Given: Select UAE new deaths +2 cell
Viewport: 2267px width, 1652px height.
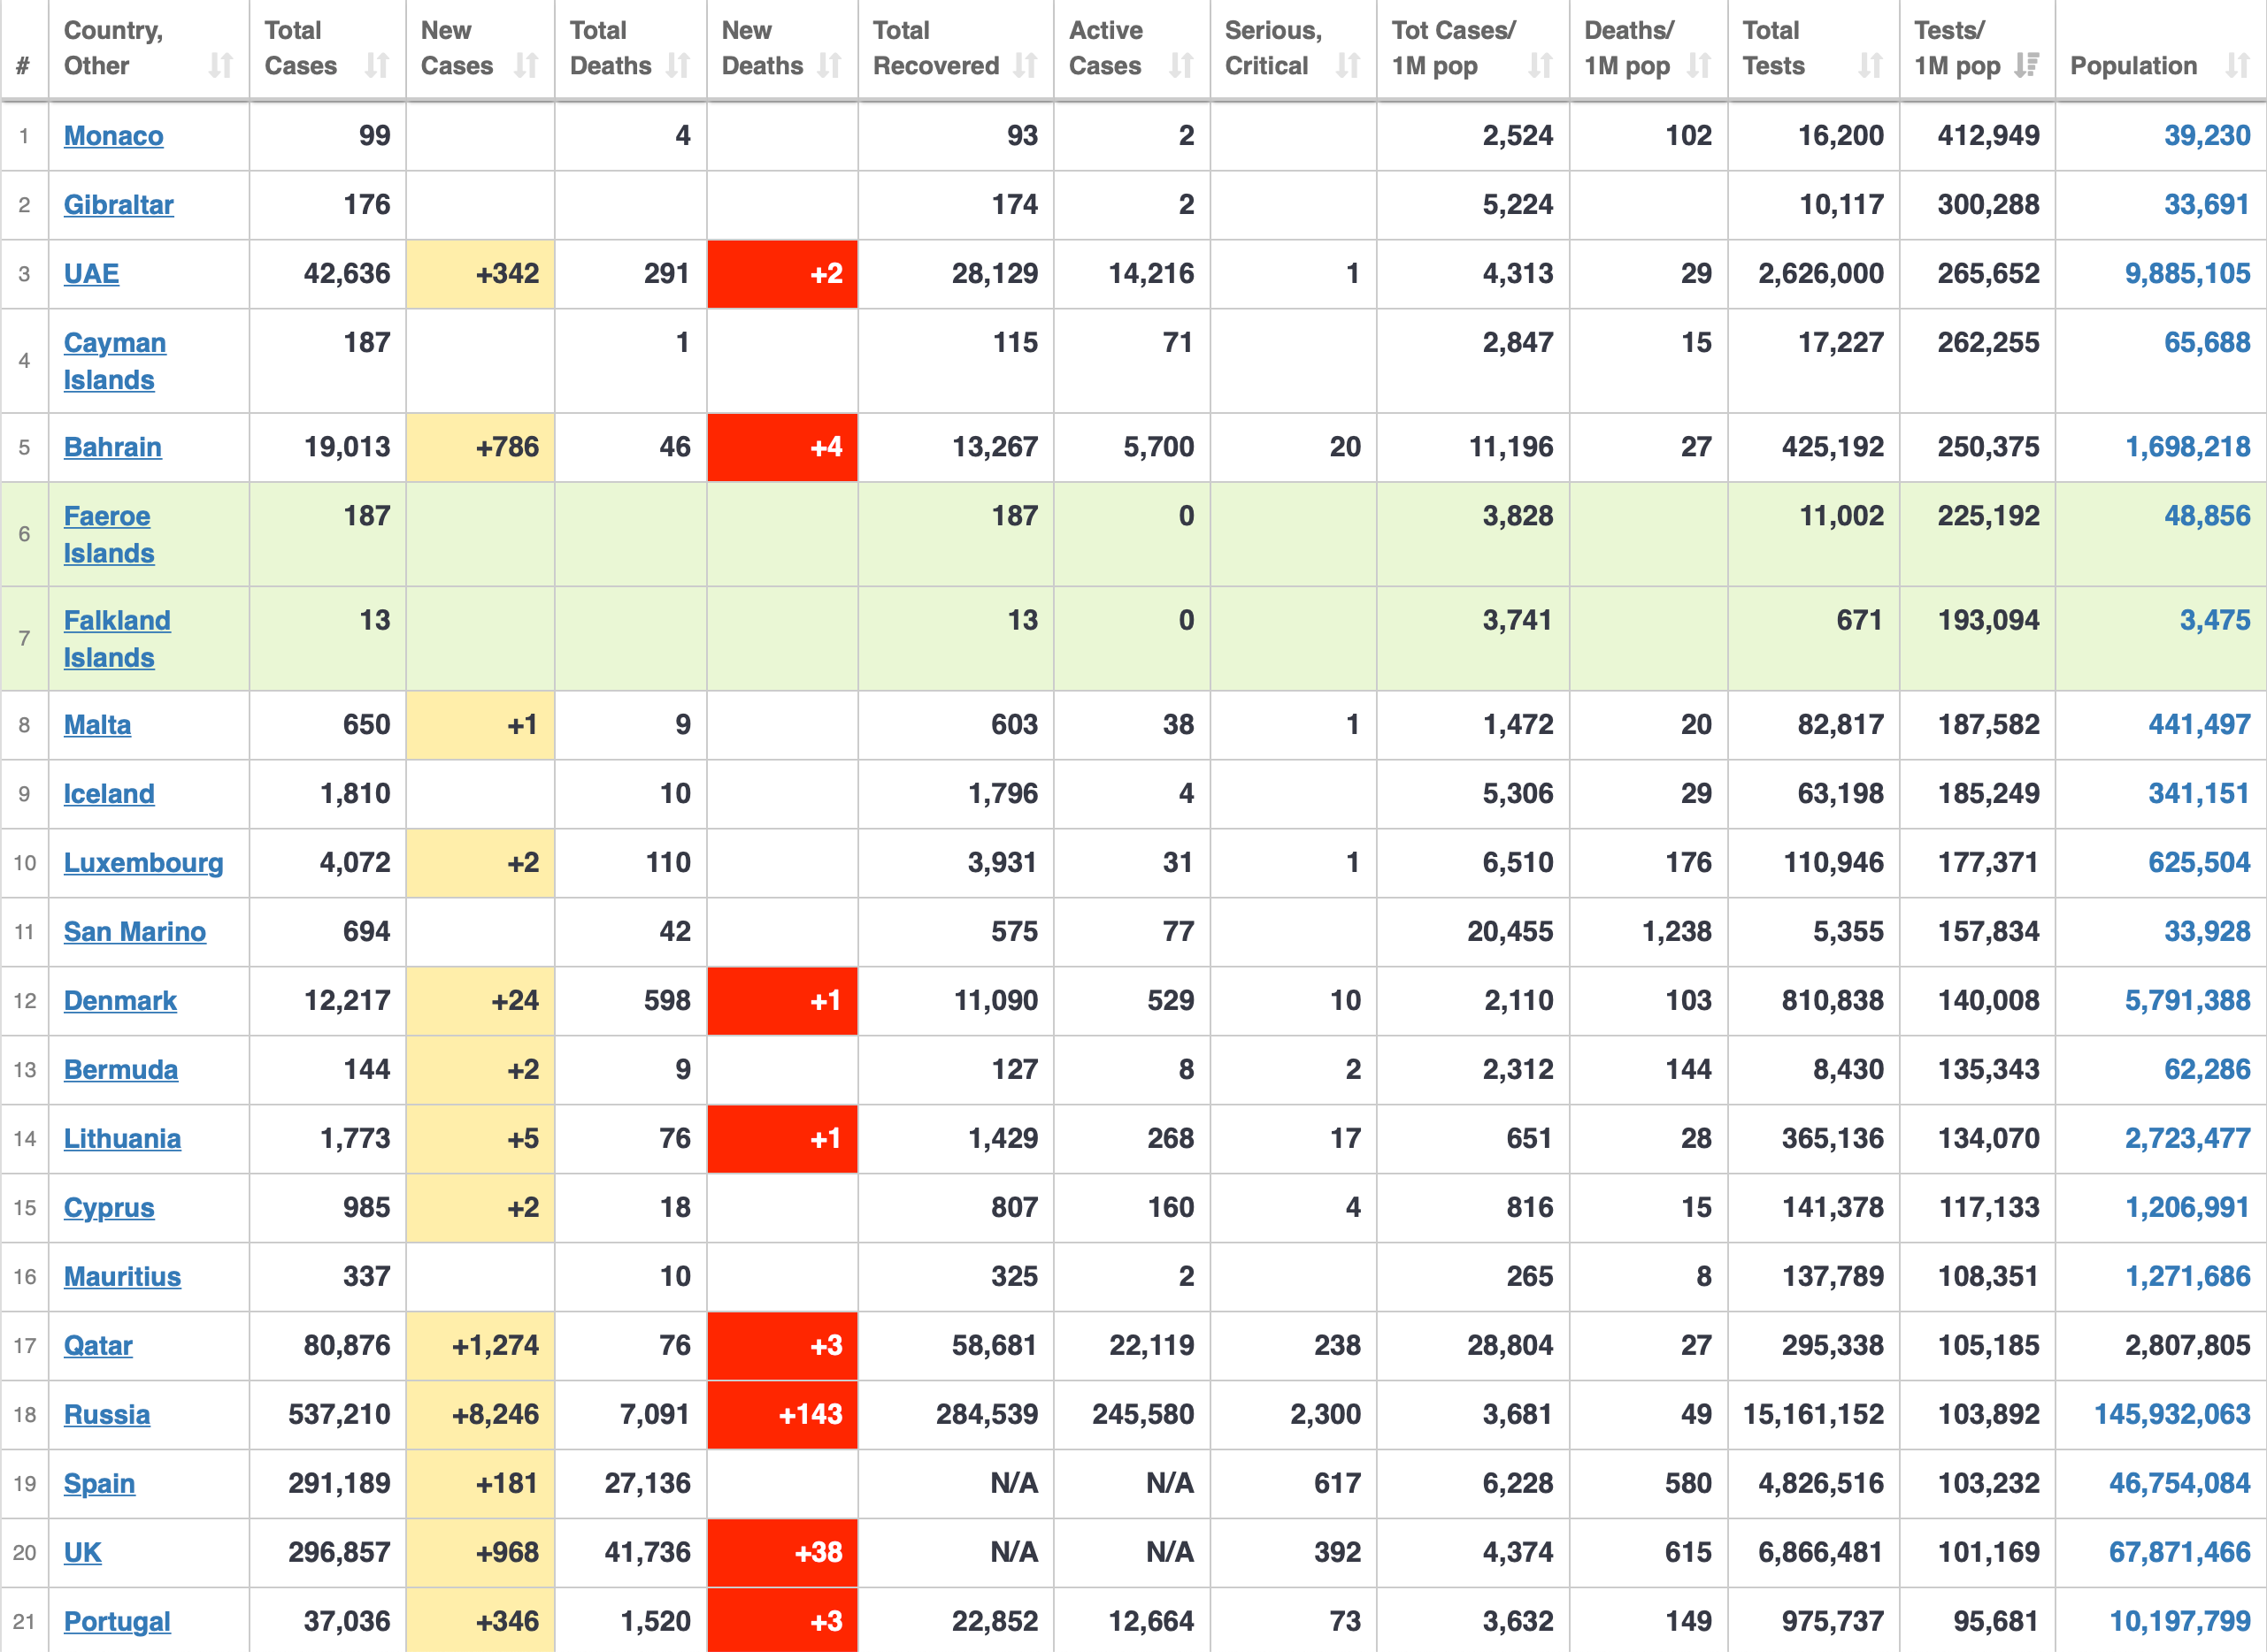Looking at the screenshot, I should click(782, 274).
